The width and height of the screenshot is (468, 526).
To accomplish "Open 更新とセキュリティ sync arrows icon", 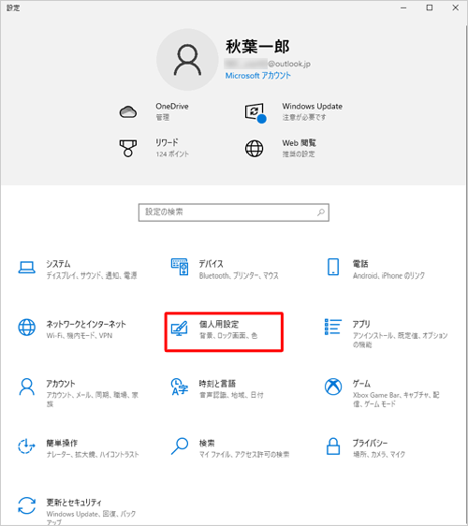I will pos(26,505).
